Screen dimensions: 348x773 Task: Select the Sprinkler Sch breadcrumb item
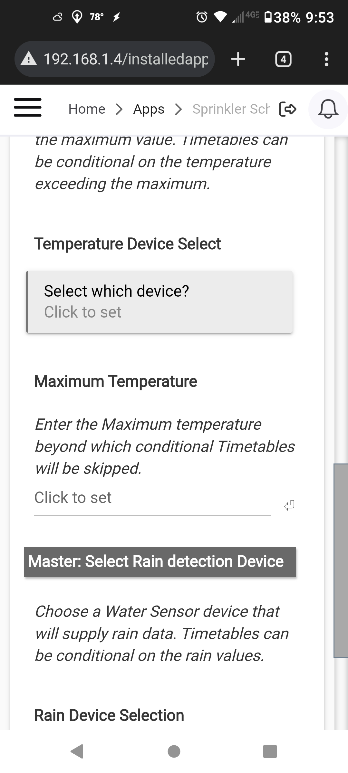pos(231,109)
